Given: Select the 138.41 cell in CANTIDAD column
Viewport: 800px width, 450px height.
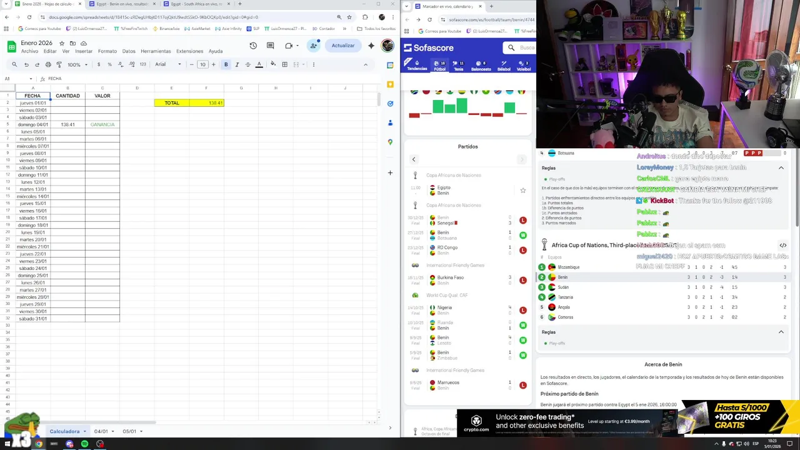Looking at the screenshot, I should (67, 124).
